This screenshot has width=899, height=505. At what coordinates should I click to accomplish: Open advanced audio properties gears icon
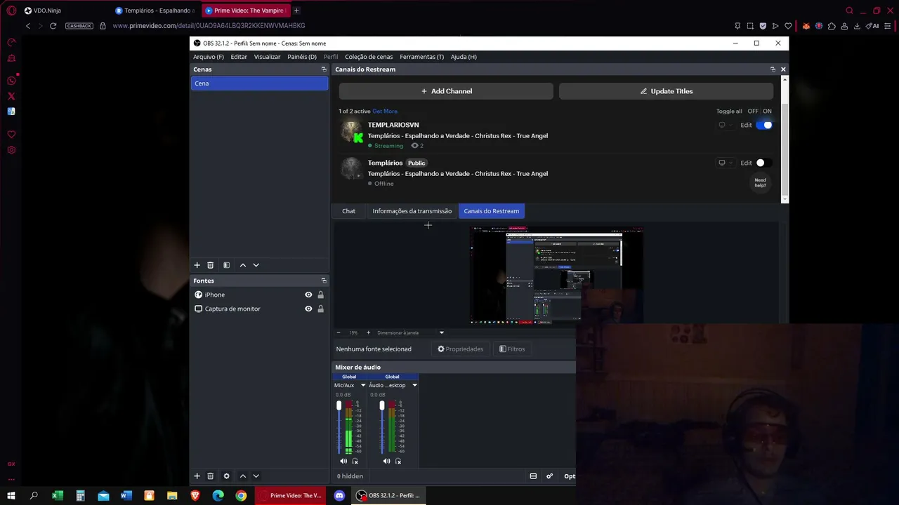549,476
